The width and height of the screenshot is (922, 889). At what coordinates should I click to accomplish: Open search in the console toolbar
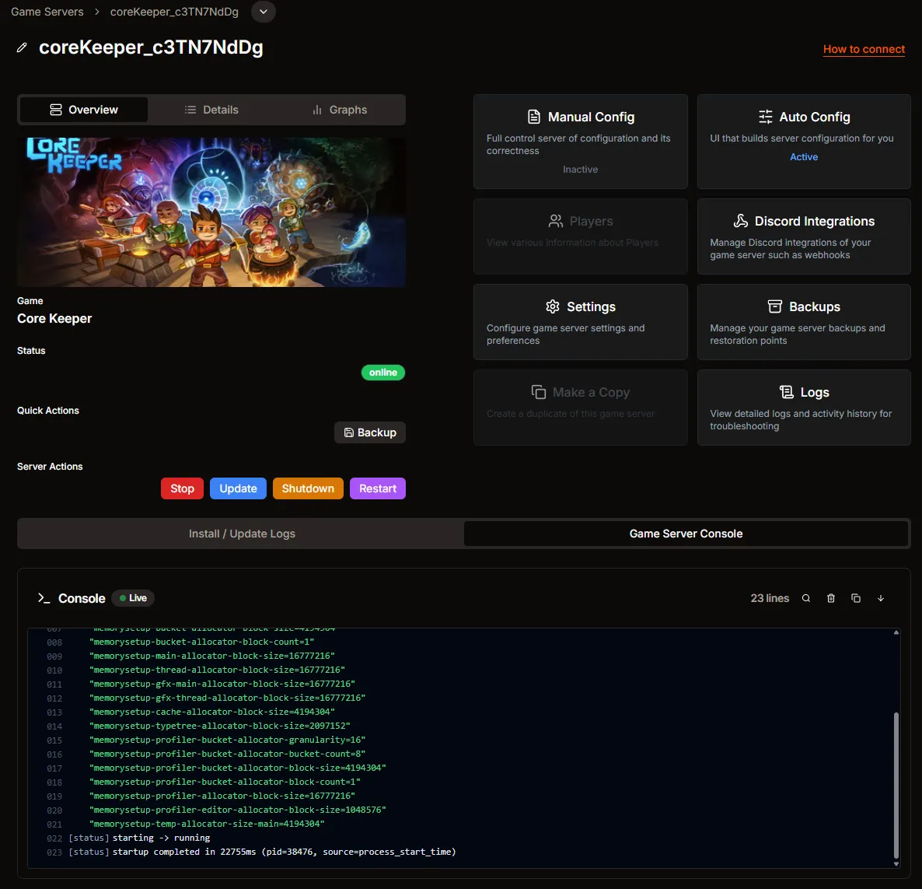click(805, 598)
